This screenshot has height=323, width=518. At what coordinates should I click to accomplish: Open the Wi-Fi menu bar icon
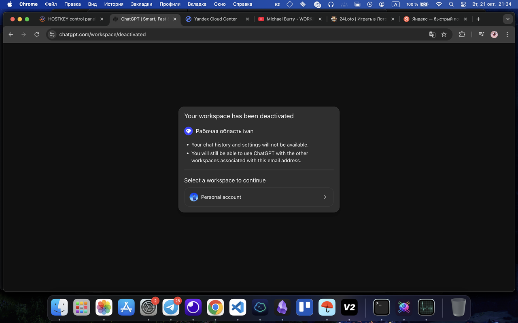439,4
